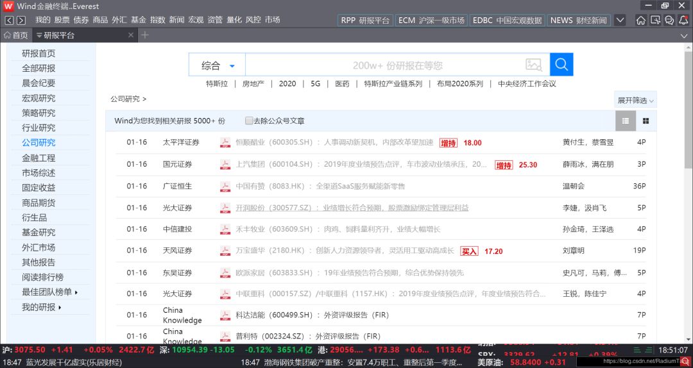Viewport: 693px width, 368px height.
Task: Click the 房地产 hot keyword link
Action: (x=253, y=83)
